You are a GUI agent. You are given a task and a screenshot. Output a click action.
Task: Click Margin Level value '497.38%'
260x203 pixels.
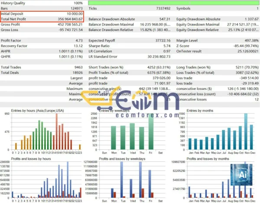251,41
